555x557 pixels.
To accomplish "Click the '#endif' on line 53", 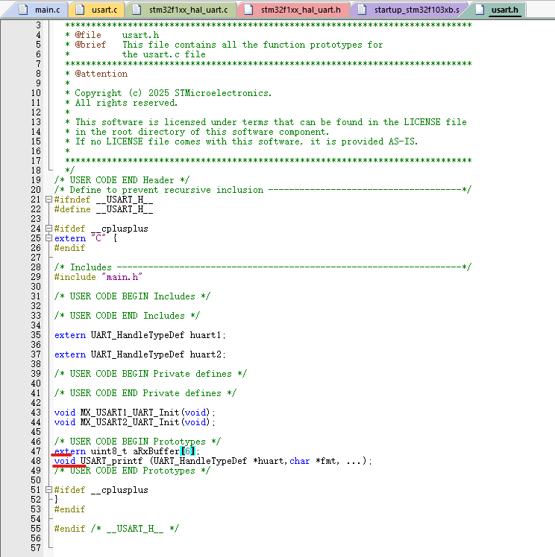I will pyautogui.click(x=69, y=509).
